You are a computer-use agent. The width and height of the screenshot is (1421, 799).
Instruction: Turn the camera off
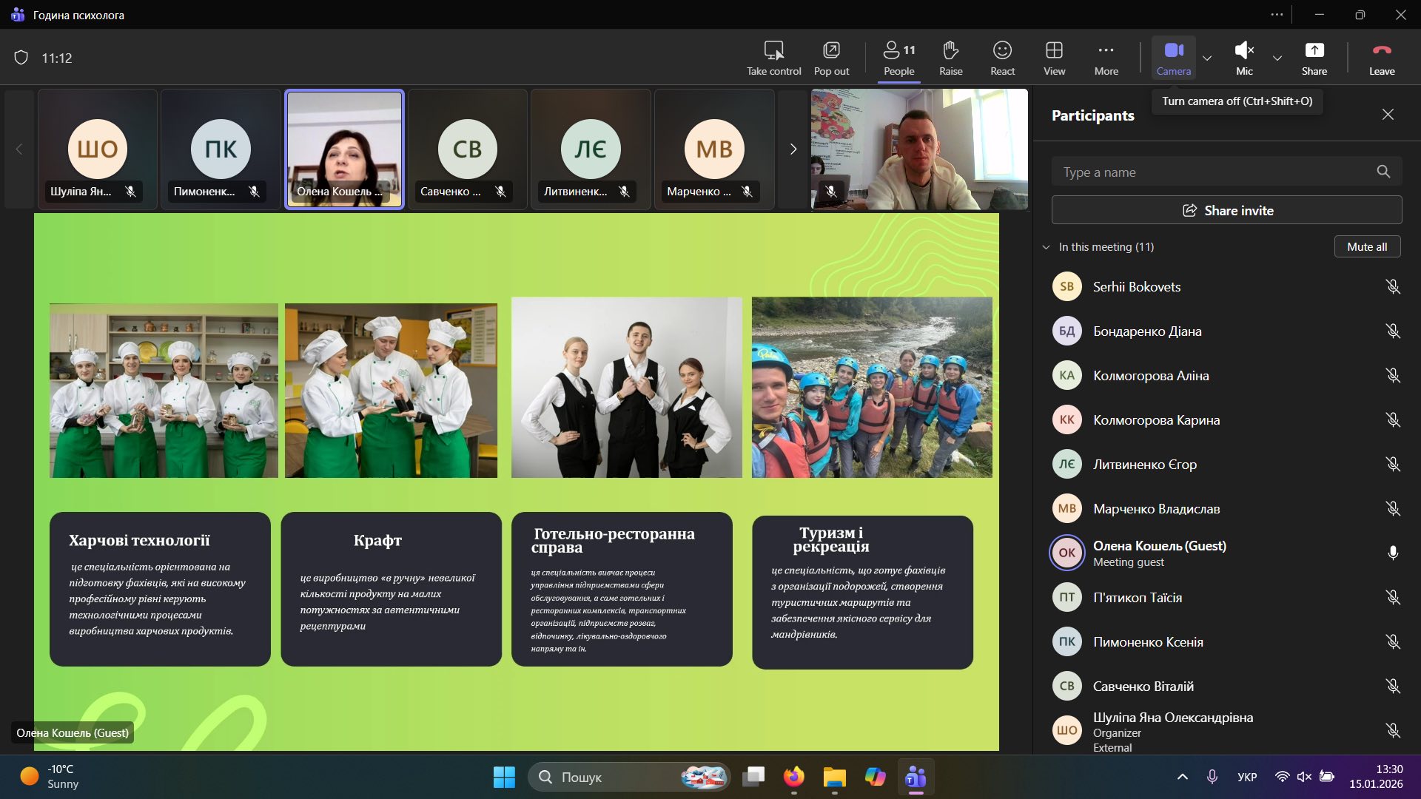1173,58
